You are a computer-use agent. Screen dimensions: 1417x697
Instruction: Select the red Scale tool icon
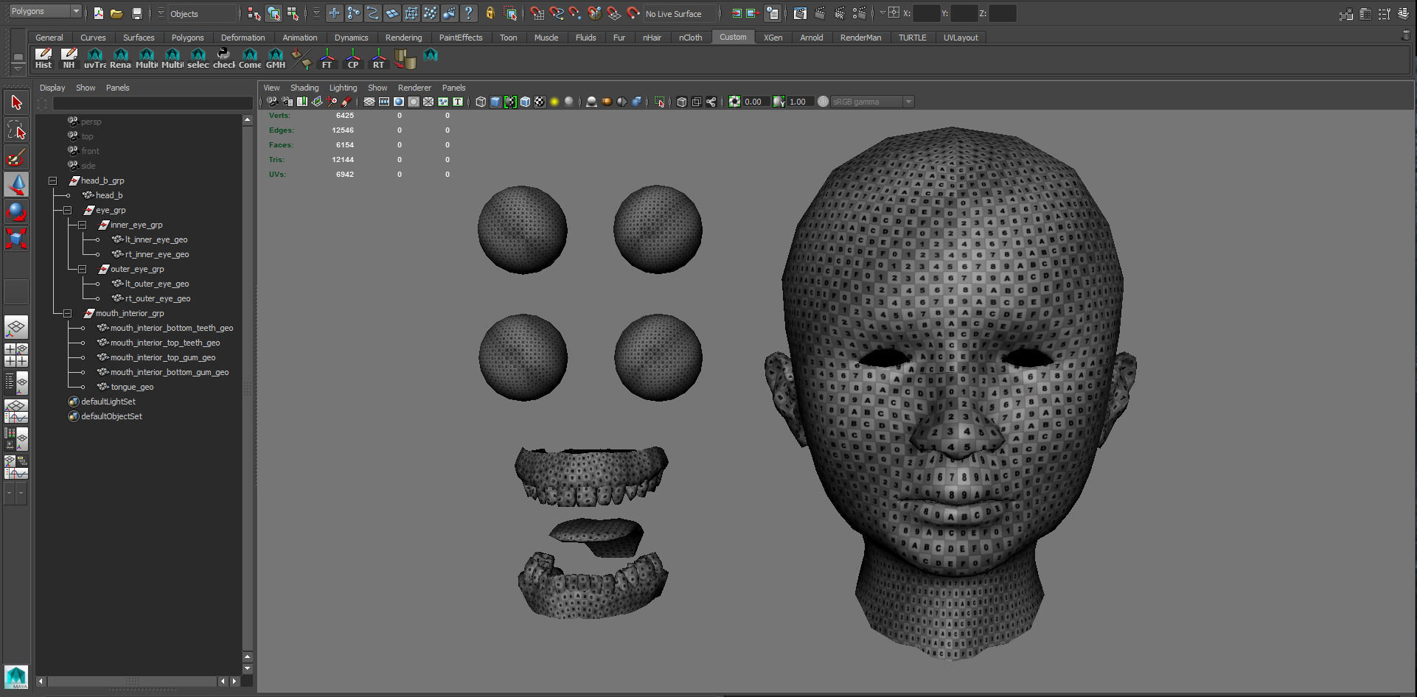coord(16,239)
